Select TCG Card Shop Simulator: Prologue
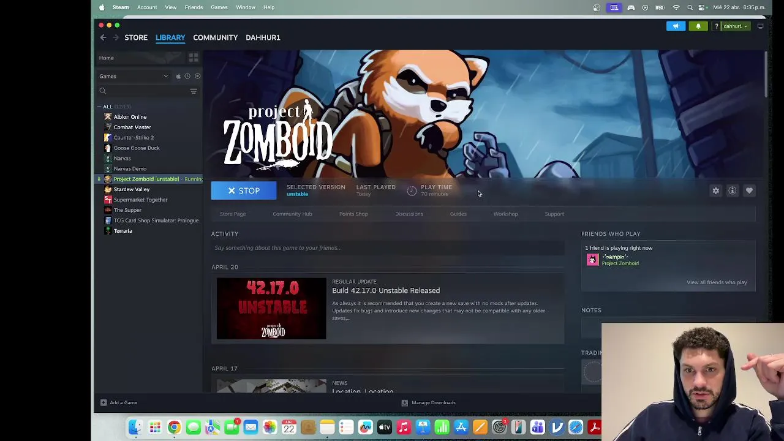This screenshot has height=441, width=784. click(x=156, y=221)
